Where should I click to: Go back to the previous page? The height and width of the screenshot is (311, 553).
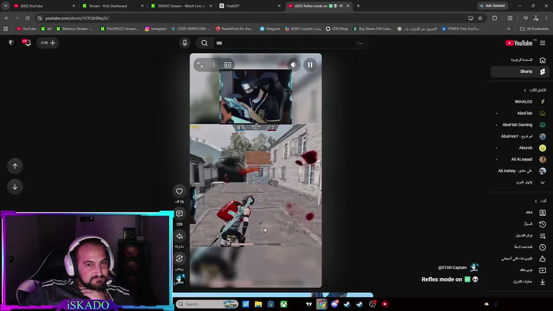click(6, 18)
